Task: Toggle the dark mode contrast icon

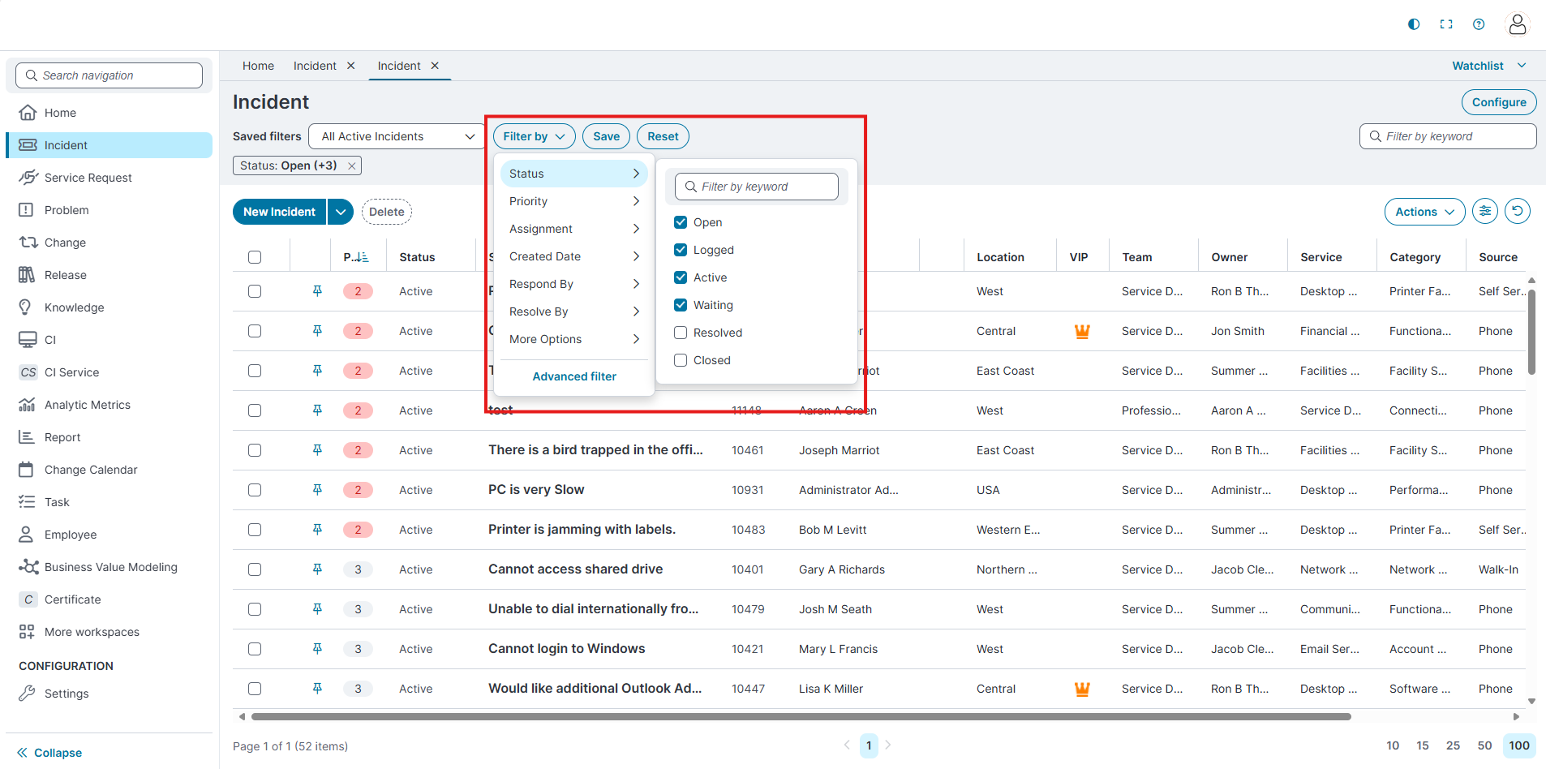Action: pyautogui.click(x=1414, y=24)
